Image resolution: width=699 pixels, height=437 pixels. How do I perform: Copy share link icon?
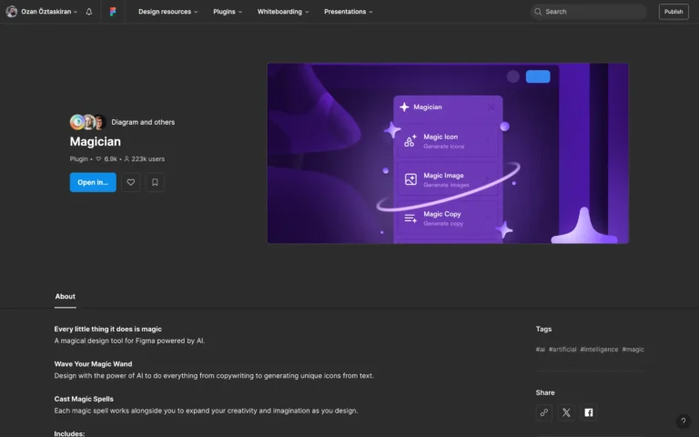544,412
